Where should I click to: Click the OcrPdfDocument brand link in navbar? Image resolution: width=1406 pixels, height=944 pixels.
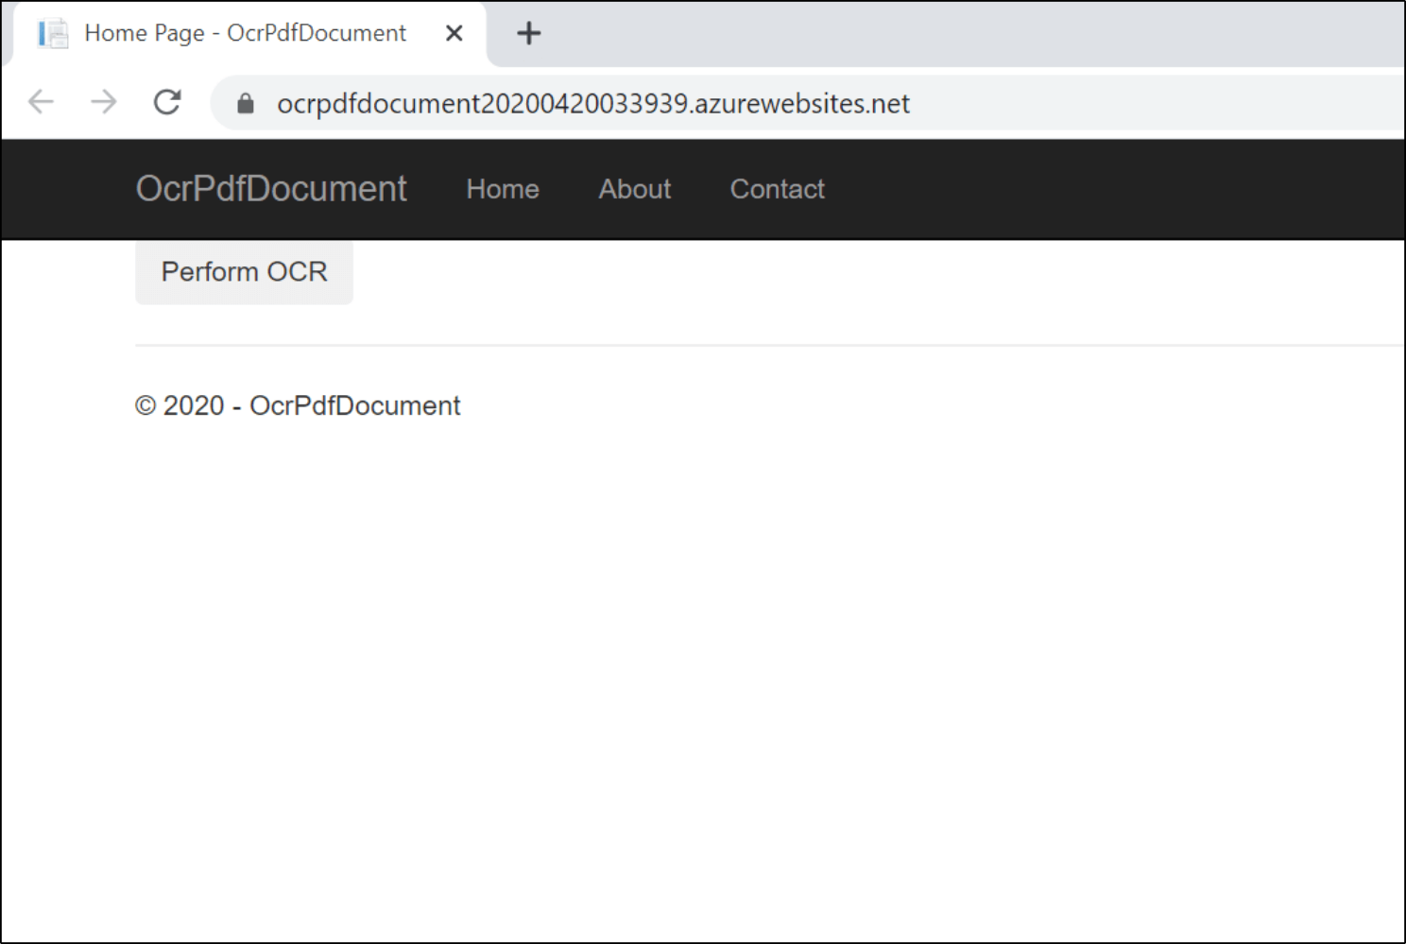click(x=271, y=189)
